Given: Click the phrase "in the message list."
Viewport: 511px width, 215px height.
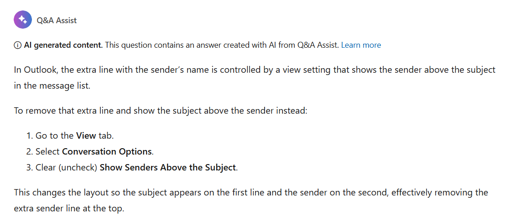Looking at the screenshot, I should tap(52, 86).
